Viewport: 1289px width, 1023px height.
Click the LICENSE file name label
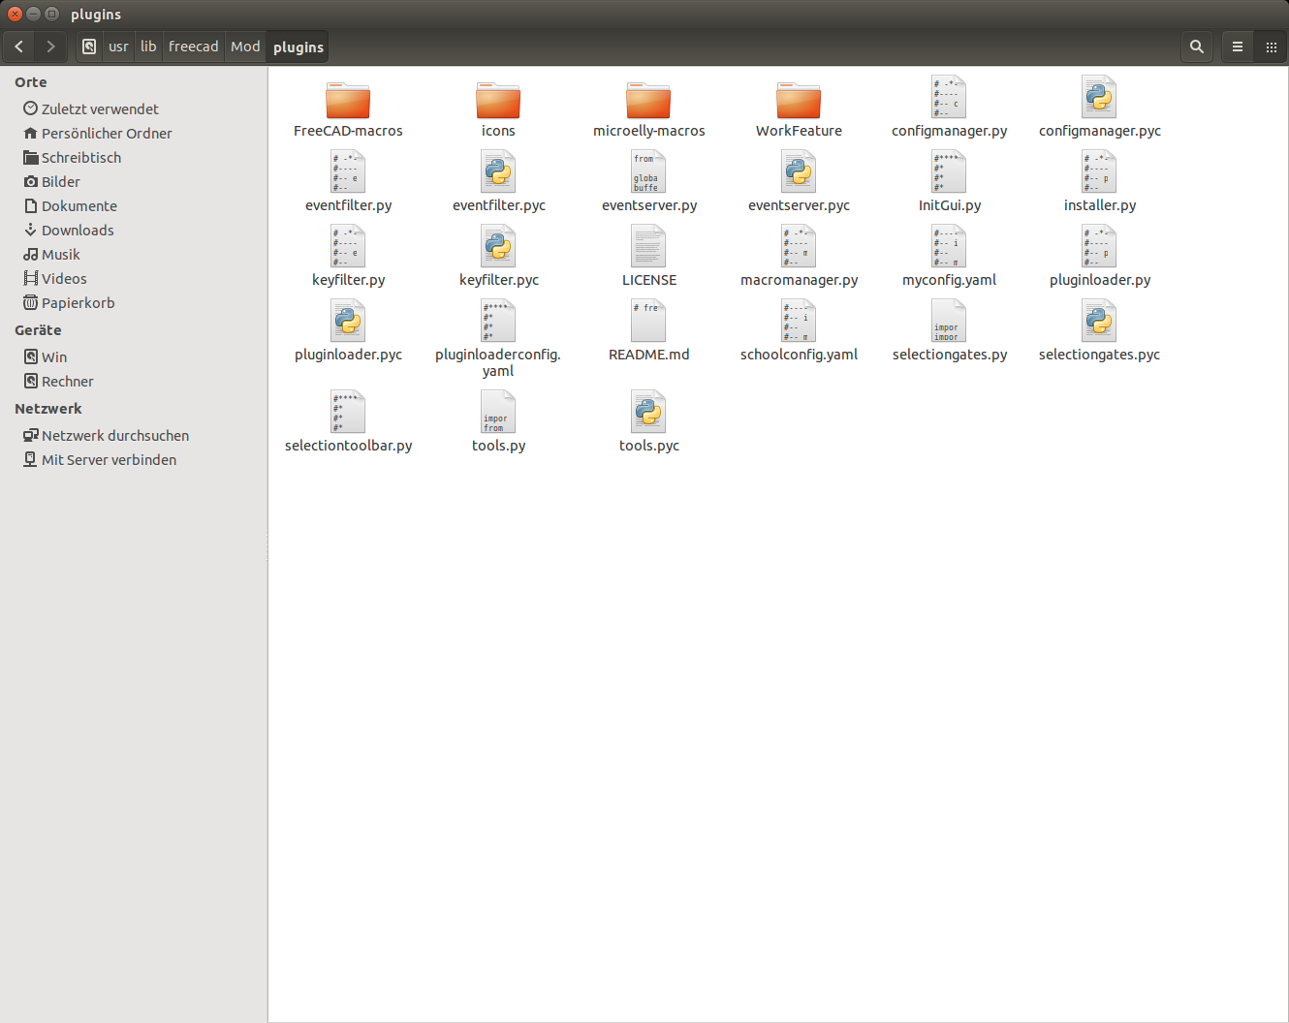(649, 280)
